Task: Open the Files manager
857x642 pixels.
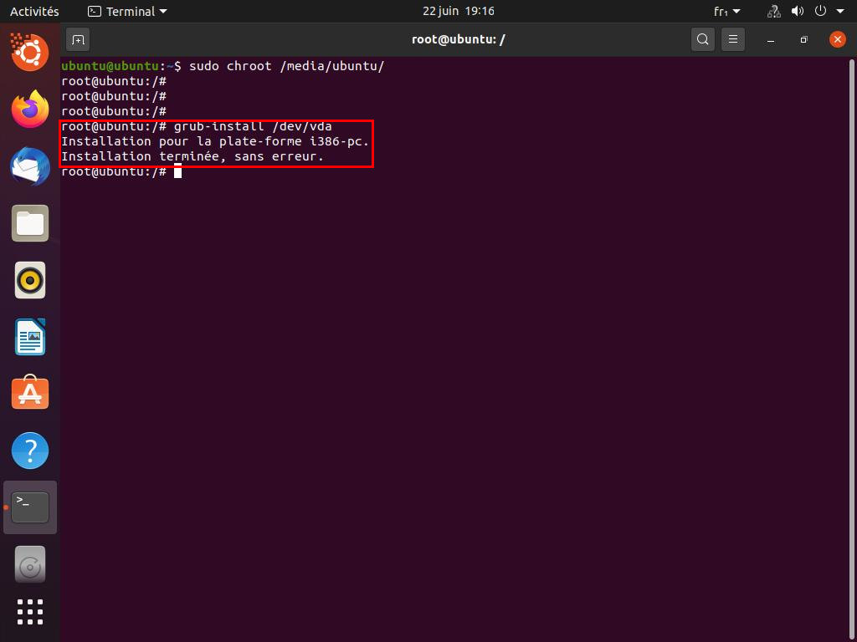Action: (30, 223)
